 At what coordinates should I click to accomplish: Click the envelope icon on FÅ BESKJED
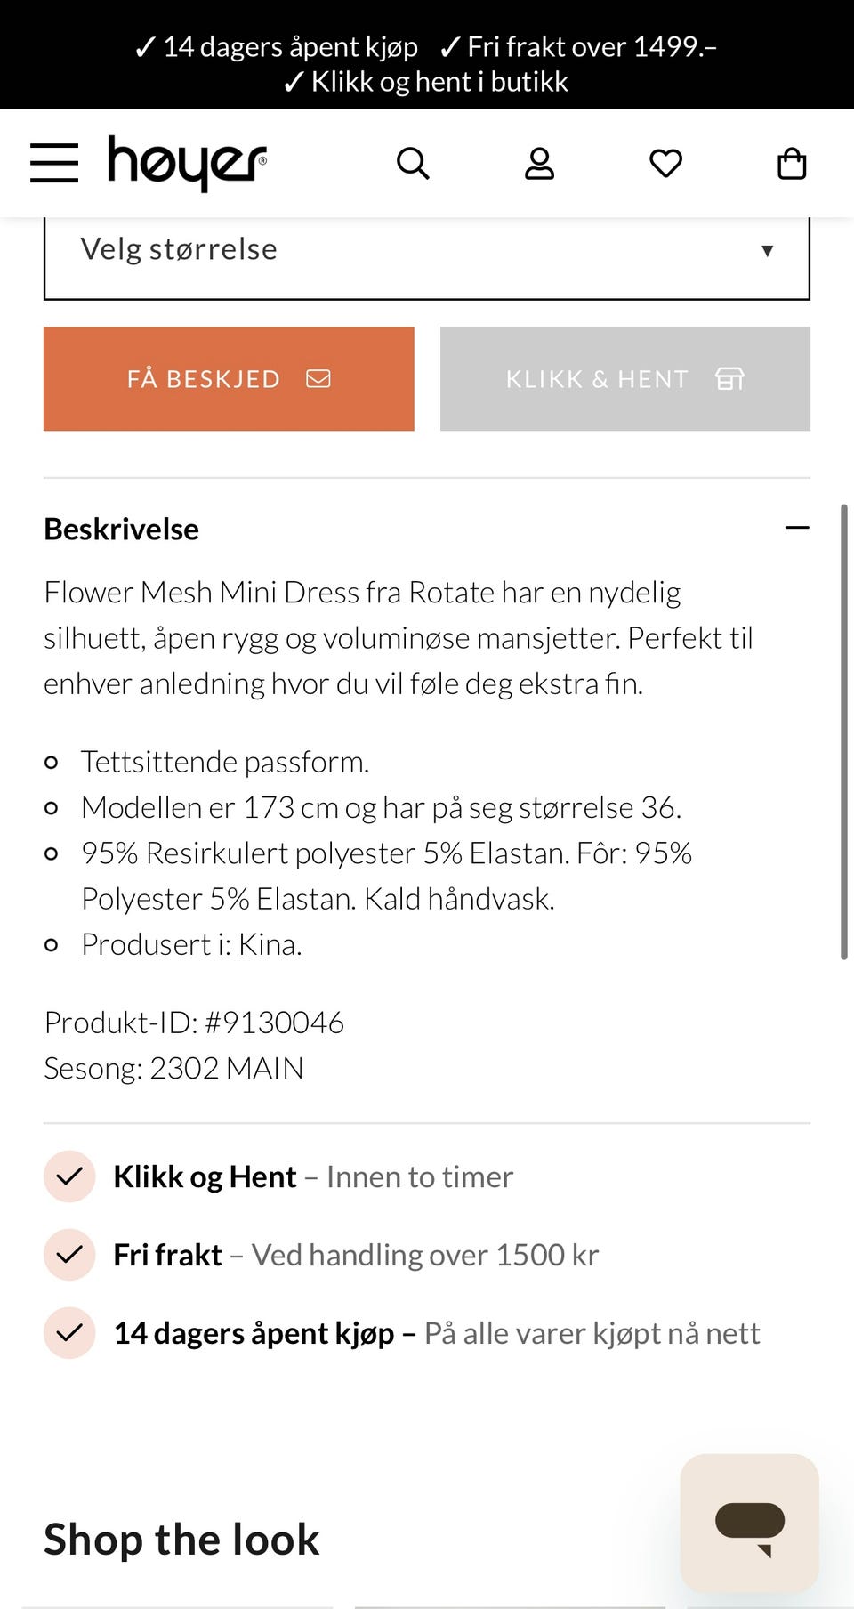pos(318,379)
